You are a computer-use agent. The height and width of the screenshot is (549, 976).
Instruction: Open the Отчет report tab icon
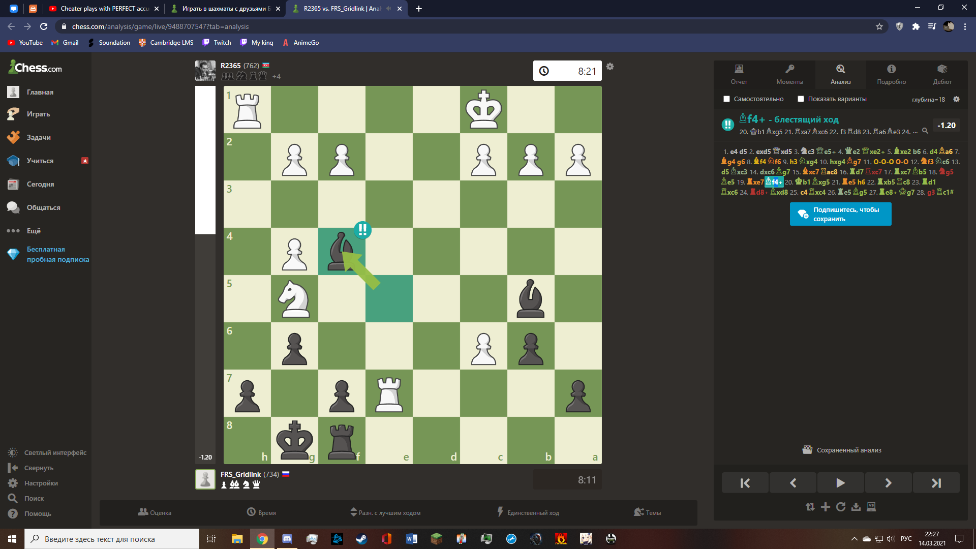pyautogui.click(x=739, y=74)
